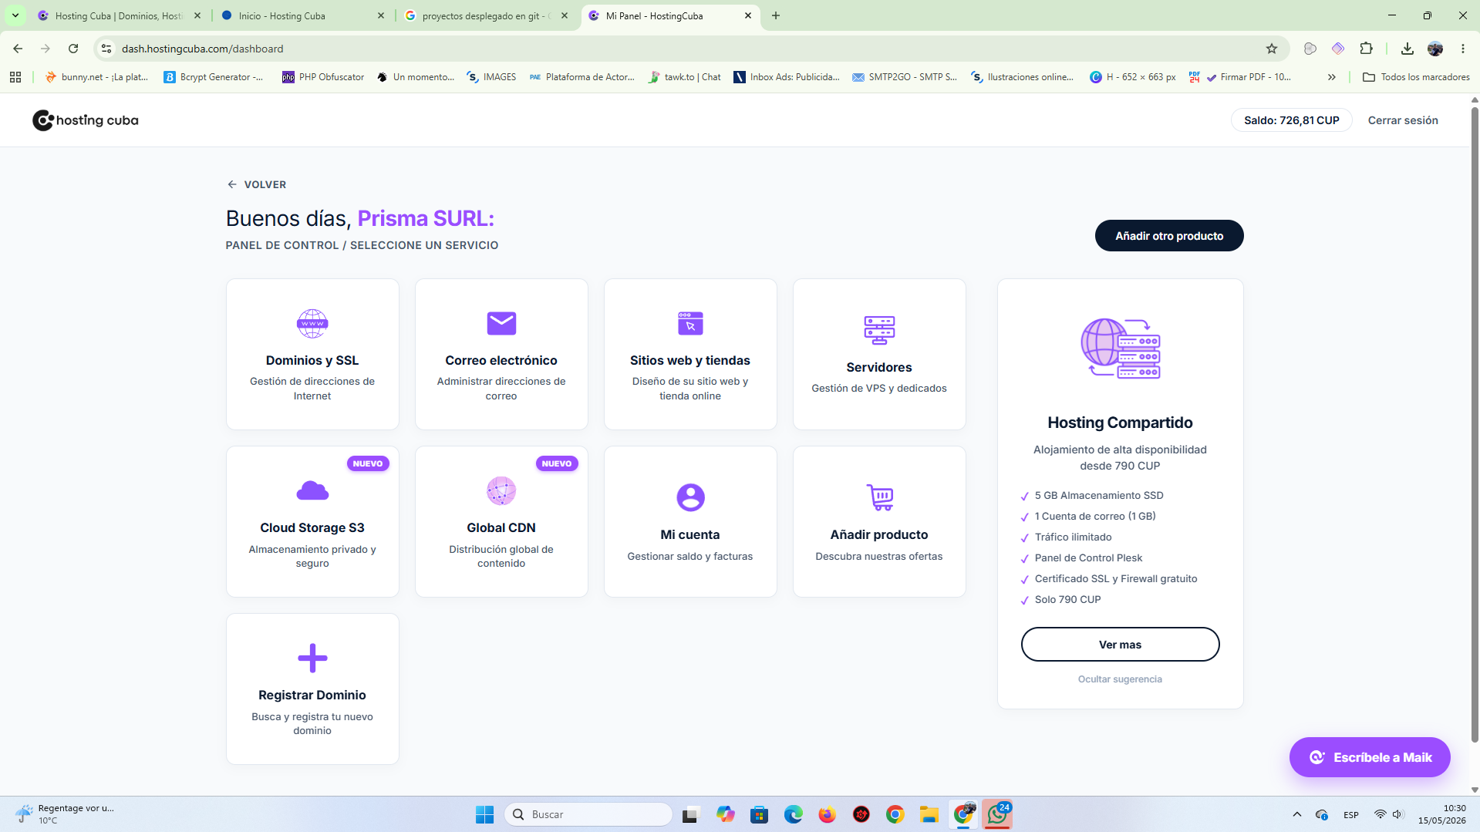Click the Registrar Dominio plus icon
The width and height of the screenshot is (1480, 832).
tap(312, 658)
